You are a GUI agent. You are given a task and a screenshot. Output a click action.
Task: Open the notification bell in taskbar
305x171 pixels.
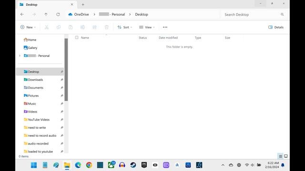tap(283, 165)
